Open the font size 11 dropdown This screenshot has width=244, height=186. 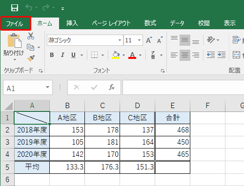[x=139, y=40]
